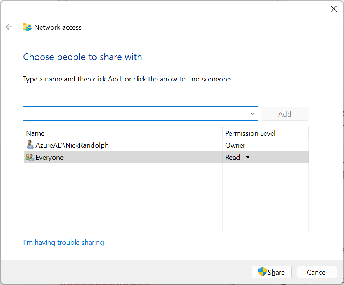Click the AzureAD\NickRandolph user icon
The height and width of the screenshot is (285, 344).
coord(30,145)
